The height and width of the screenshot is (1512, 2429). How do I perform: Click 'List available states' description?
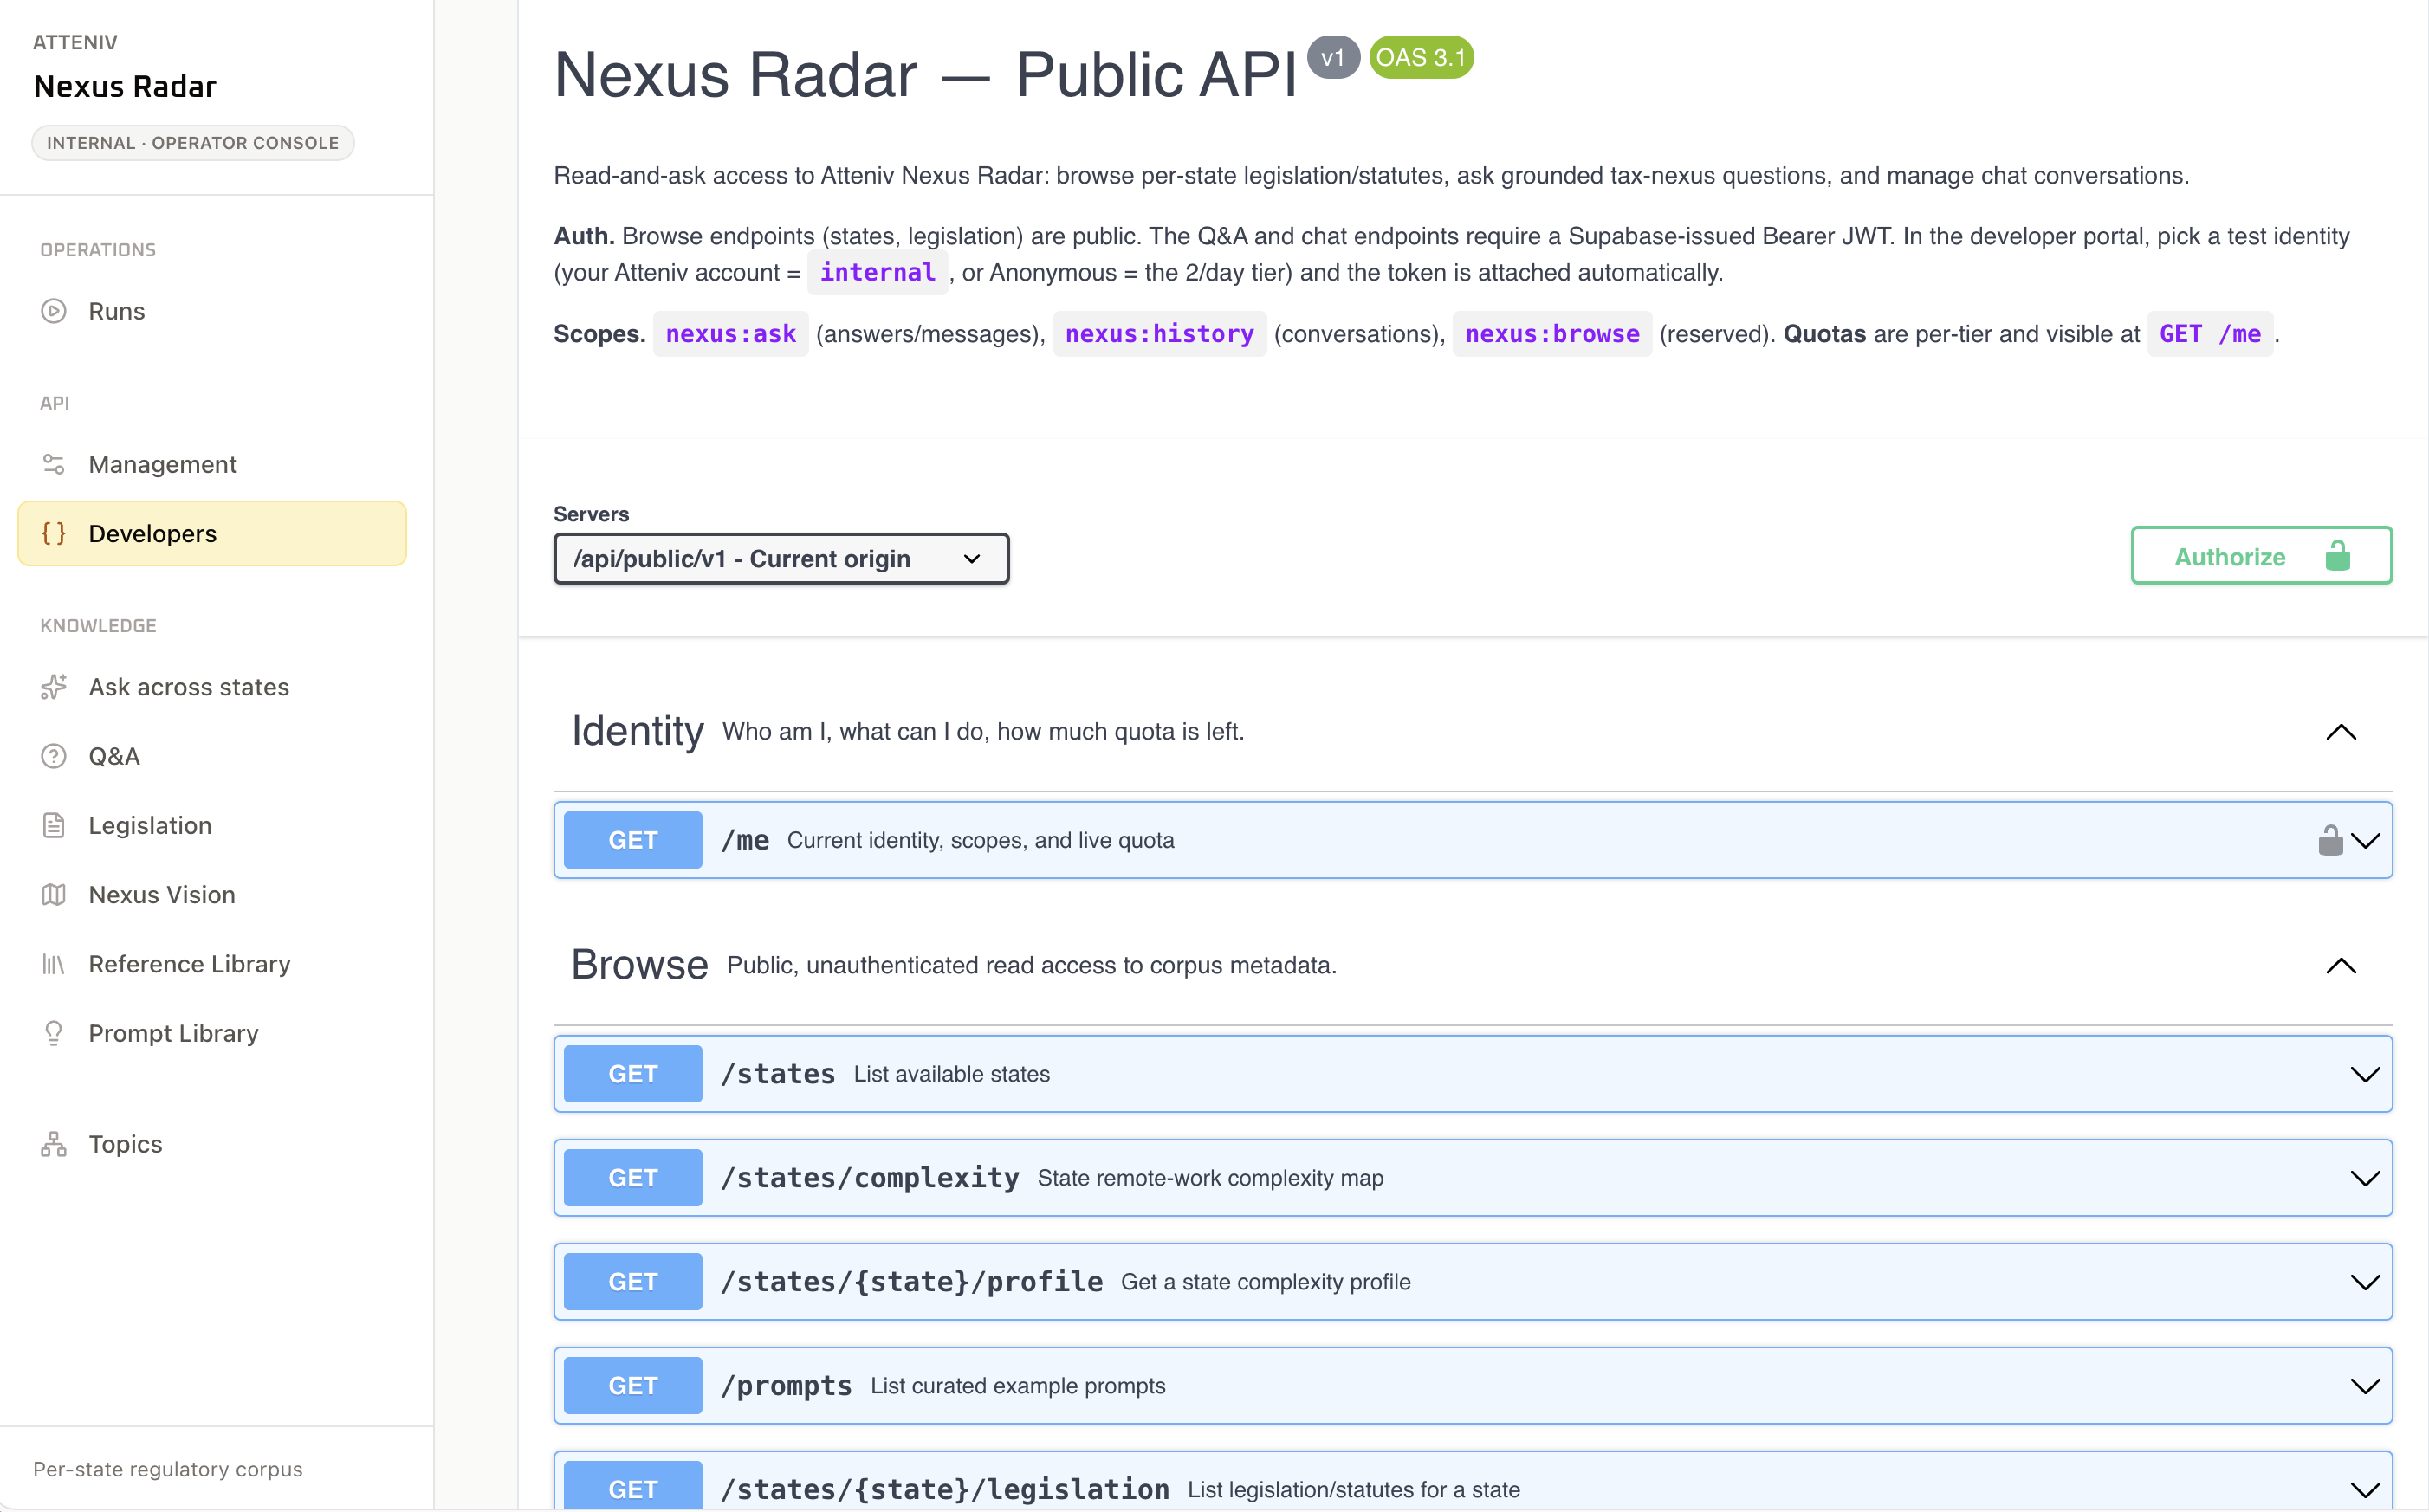pyautogui.click(x=952, y=1074)
